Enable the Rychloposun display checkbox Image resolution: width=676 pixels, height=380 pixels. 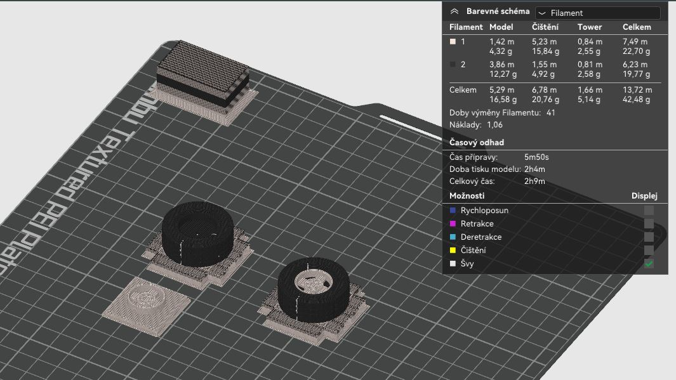tap(649, 210)
